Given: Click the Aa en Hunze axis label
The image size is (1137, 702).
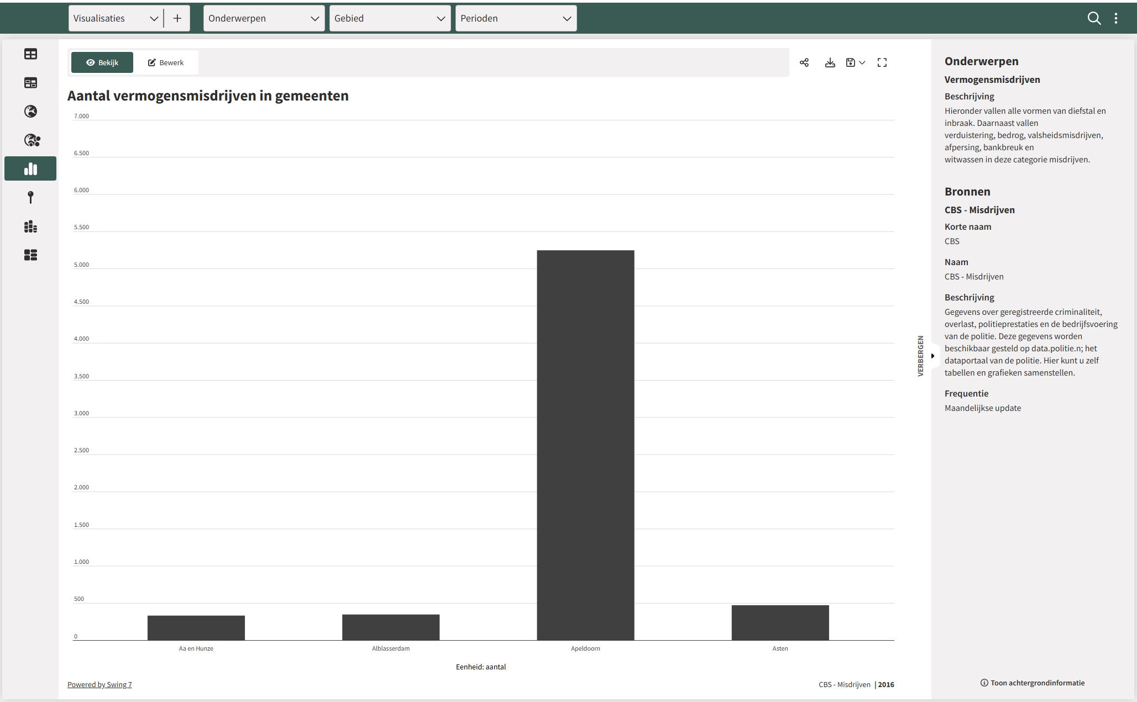Looking at the screenshot, I should click(x=196, y=648).
